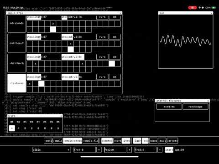
Task: Mute the textures sample track
Action: click(x=115, y=77)
